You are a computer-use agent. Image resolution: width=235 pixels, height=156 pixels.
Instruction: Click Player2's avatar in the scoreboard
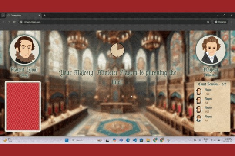[x=199, y=101]
